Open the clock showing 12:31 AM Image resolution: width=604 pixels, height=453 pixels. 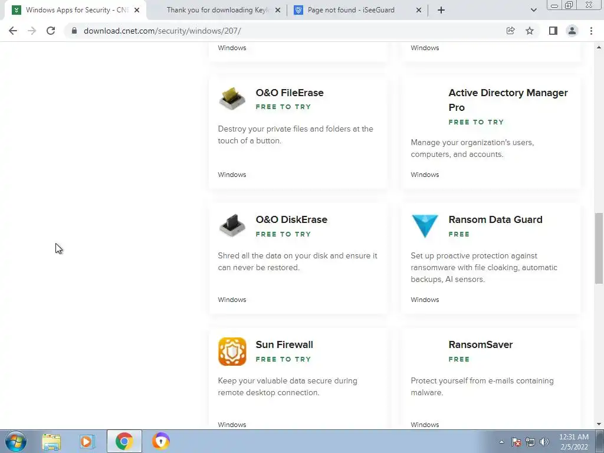(x=573, y=442)
